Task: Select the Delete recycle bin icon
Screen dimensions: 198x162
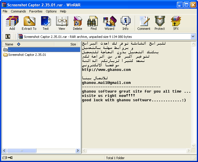Action: coord(78,23)
